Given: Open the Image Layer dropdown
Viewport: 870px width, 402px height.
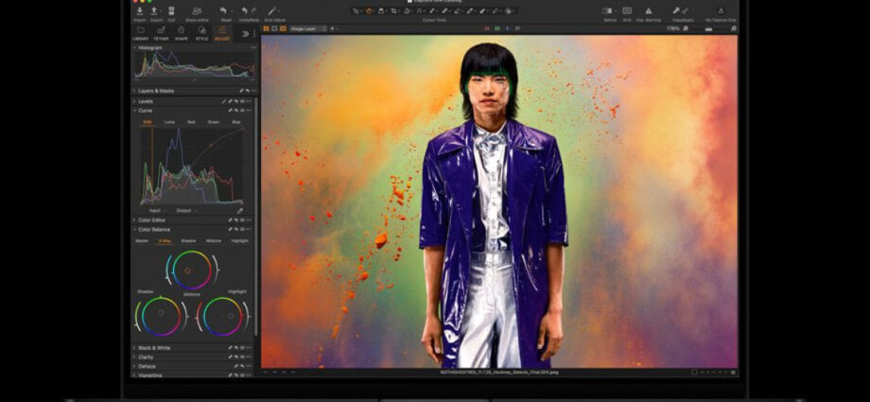Looking at the screenshot, I should 308,29.
